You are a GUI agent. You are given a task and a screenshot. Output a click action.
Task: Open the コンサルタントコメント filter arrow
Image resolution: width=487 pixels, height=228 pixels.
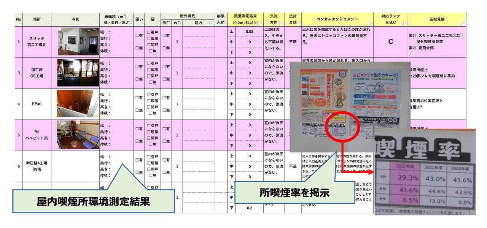tap(371, 24)
